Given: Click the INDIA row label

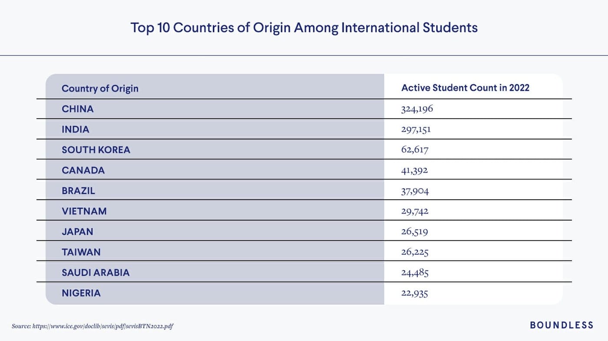Looking at the screenshot, I should (x=76, y=129).
